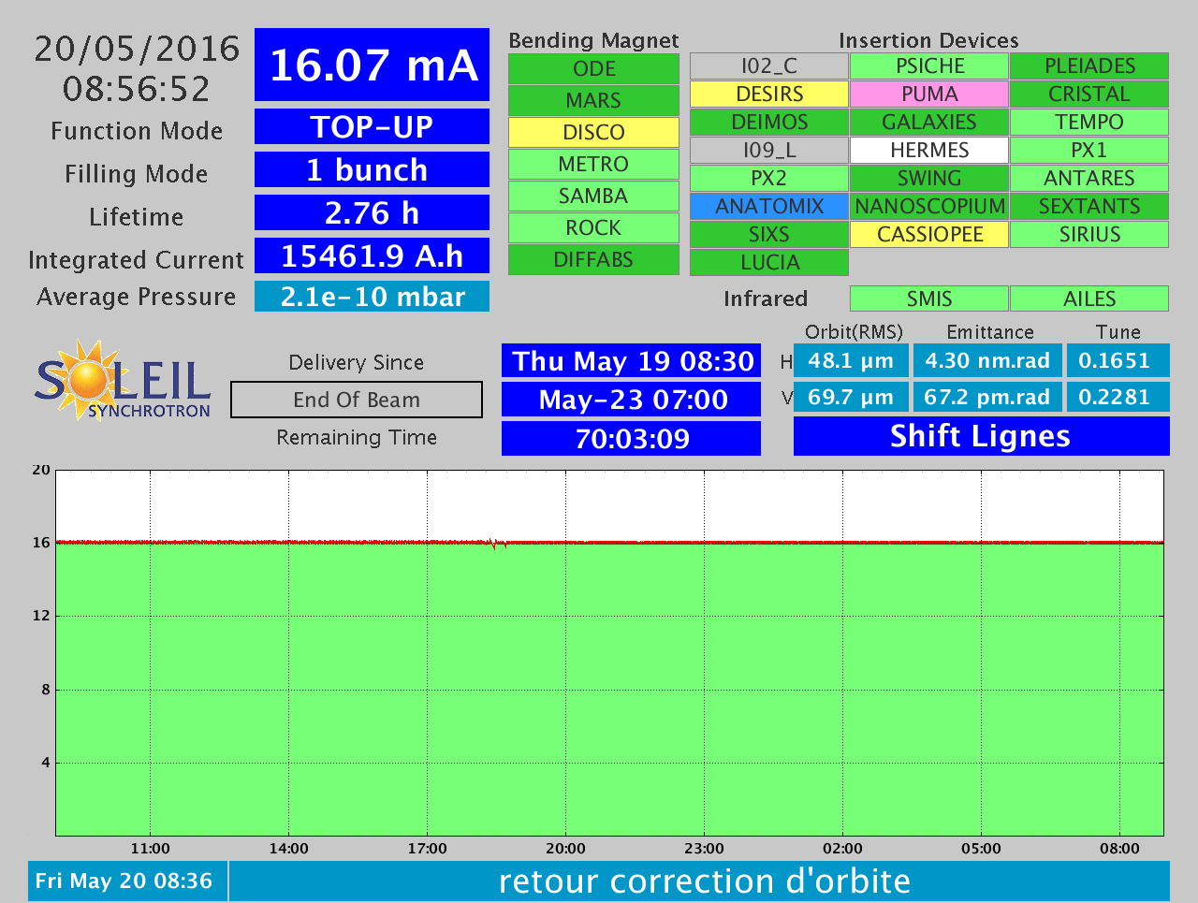Click the 02:00 time axis label
The image size is (1198, 903).
click(842, 849)
